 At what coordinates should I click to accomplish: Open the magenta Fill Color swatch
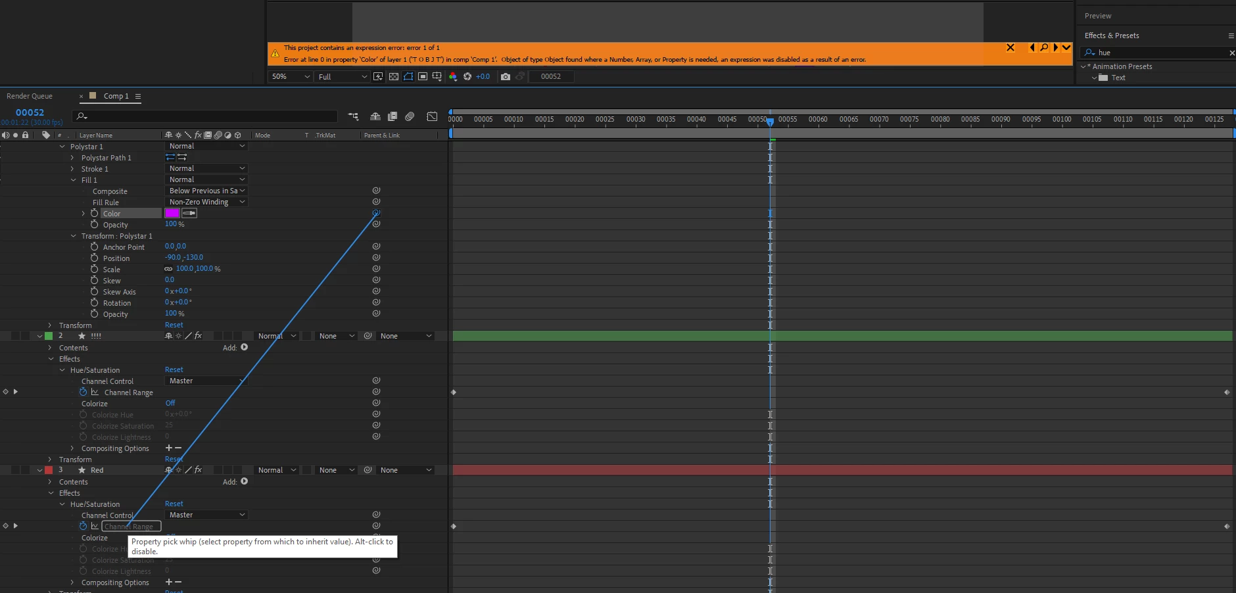click(172, 213)
